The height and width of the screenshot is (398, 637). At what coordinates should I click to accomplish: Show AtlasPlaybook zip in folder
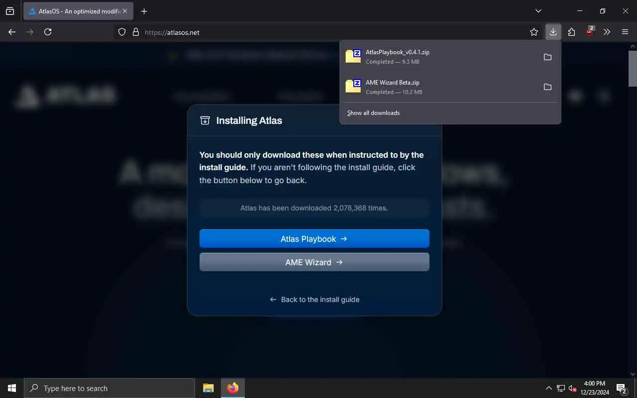[x=547, y=57]
